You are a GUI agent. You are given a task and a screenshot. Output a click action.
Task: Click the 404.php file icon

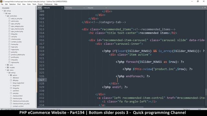click(11, 80)
